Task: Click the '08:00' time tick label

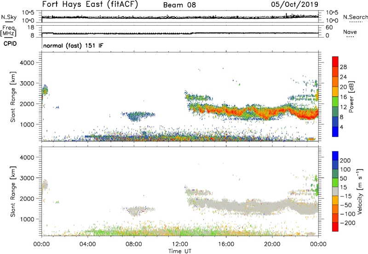Action: (134, 244)
